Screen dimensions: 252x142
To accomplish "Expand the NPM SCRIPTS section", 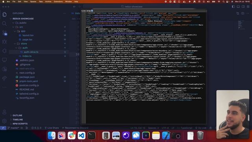I will (x=20, y=124).
